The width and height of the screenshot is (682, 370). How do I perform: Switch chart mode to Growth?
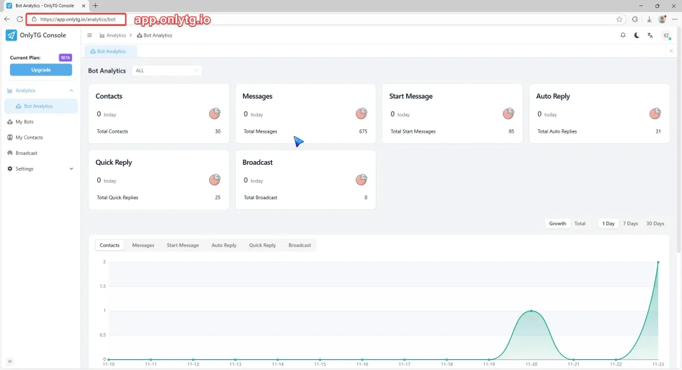(x=557, y=223)
